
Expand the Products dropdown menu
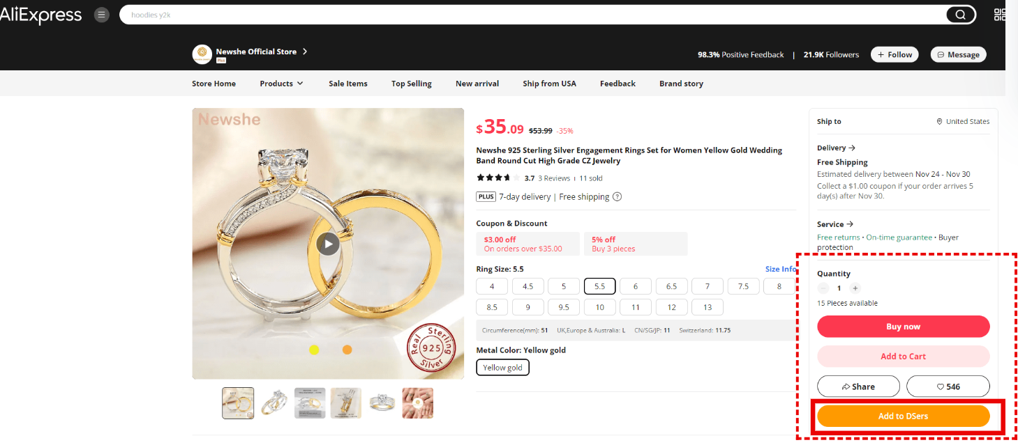(281, 84)
